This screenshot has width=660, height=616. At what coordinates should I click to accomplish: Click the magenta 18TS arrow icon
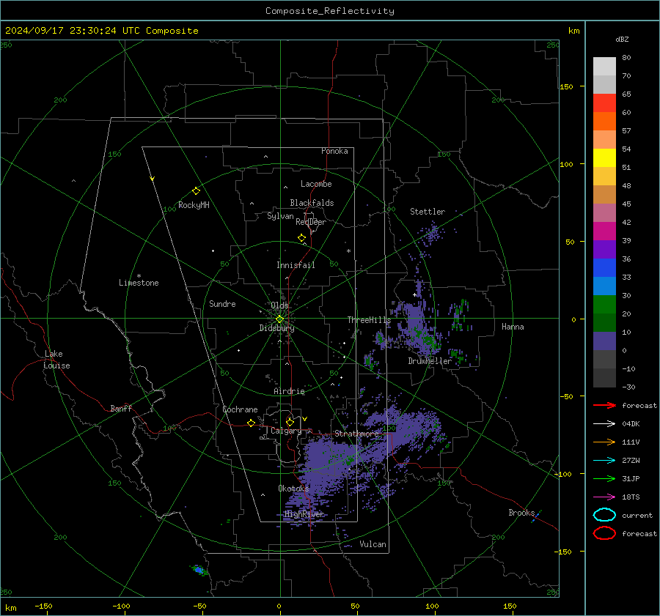click(604, 497)
